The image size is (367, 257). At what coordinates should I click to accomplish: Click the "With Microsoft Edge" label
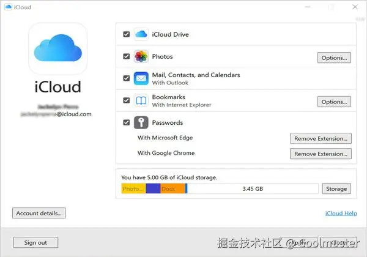coord(165,138)
